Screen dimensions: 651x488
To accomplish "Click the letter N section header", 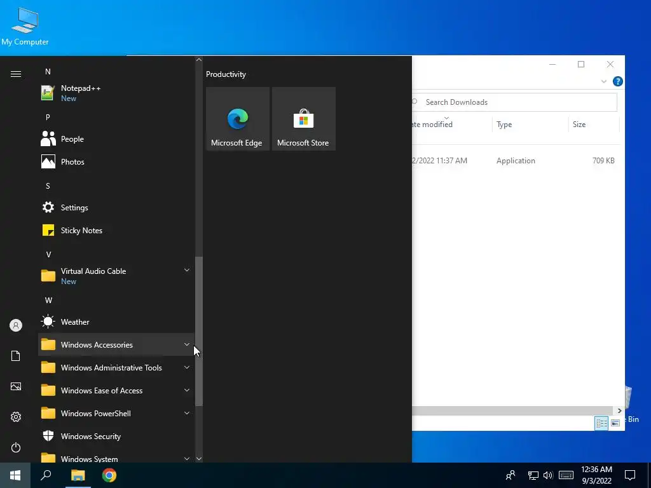I will (48, 71).
